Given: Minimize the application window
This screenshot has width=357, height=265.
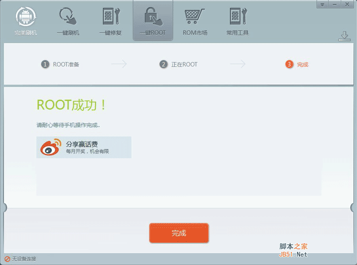Looking at the screenshot, I should click(x=334, y=4).
